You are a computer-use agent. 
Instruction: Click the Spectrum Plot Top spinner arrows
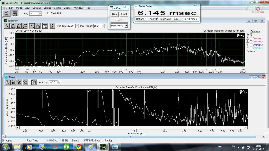point(77,26)
